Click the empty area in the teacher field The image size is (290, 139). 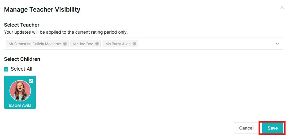[x=205, y=44]
